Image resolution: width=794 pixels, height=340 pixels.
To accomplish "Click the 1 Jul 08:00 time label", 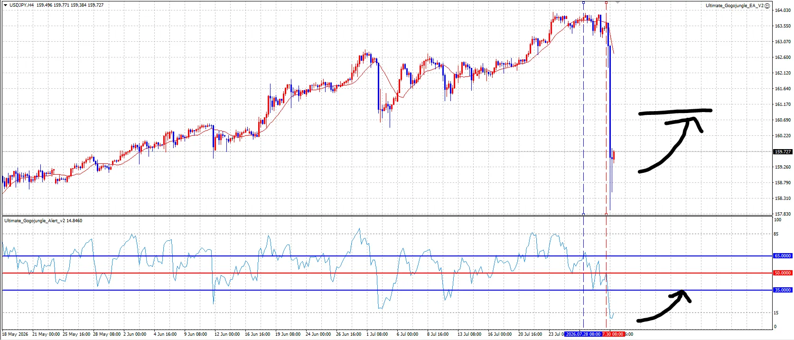I will tap(377, 334).
